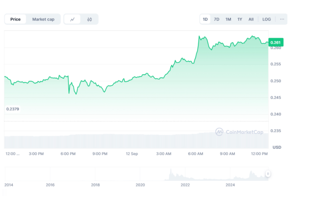Click the 2022 marker on the timeline
327x197 pixels.
point(185,185)
